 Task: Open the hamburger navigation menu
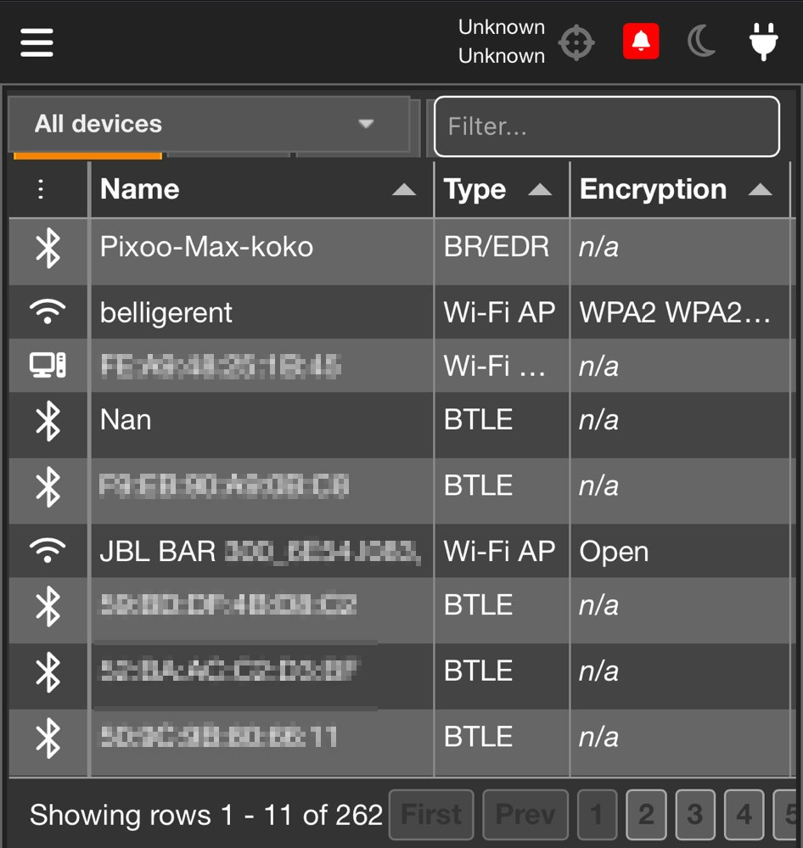pos(36,41)
